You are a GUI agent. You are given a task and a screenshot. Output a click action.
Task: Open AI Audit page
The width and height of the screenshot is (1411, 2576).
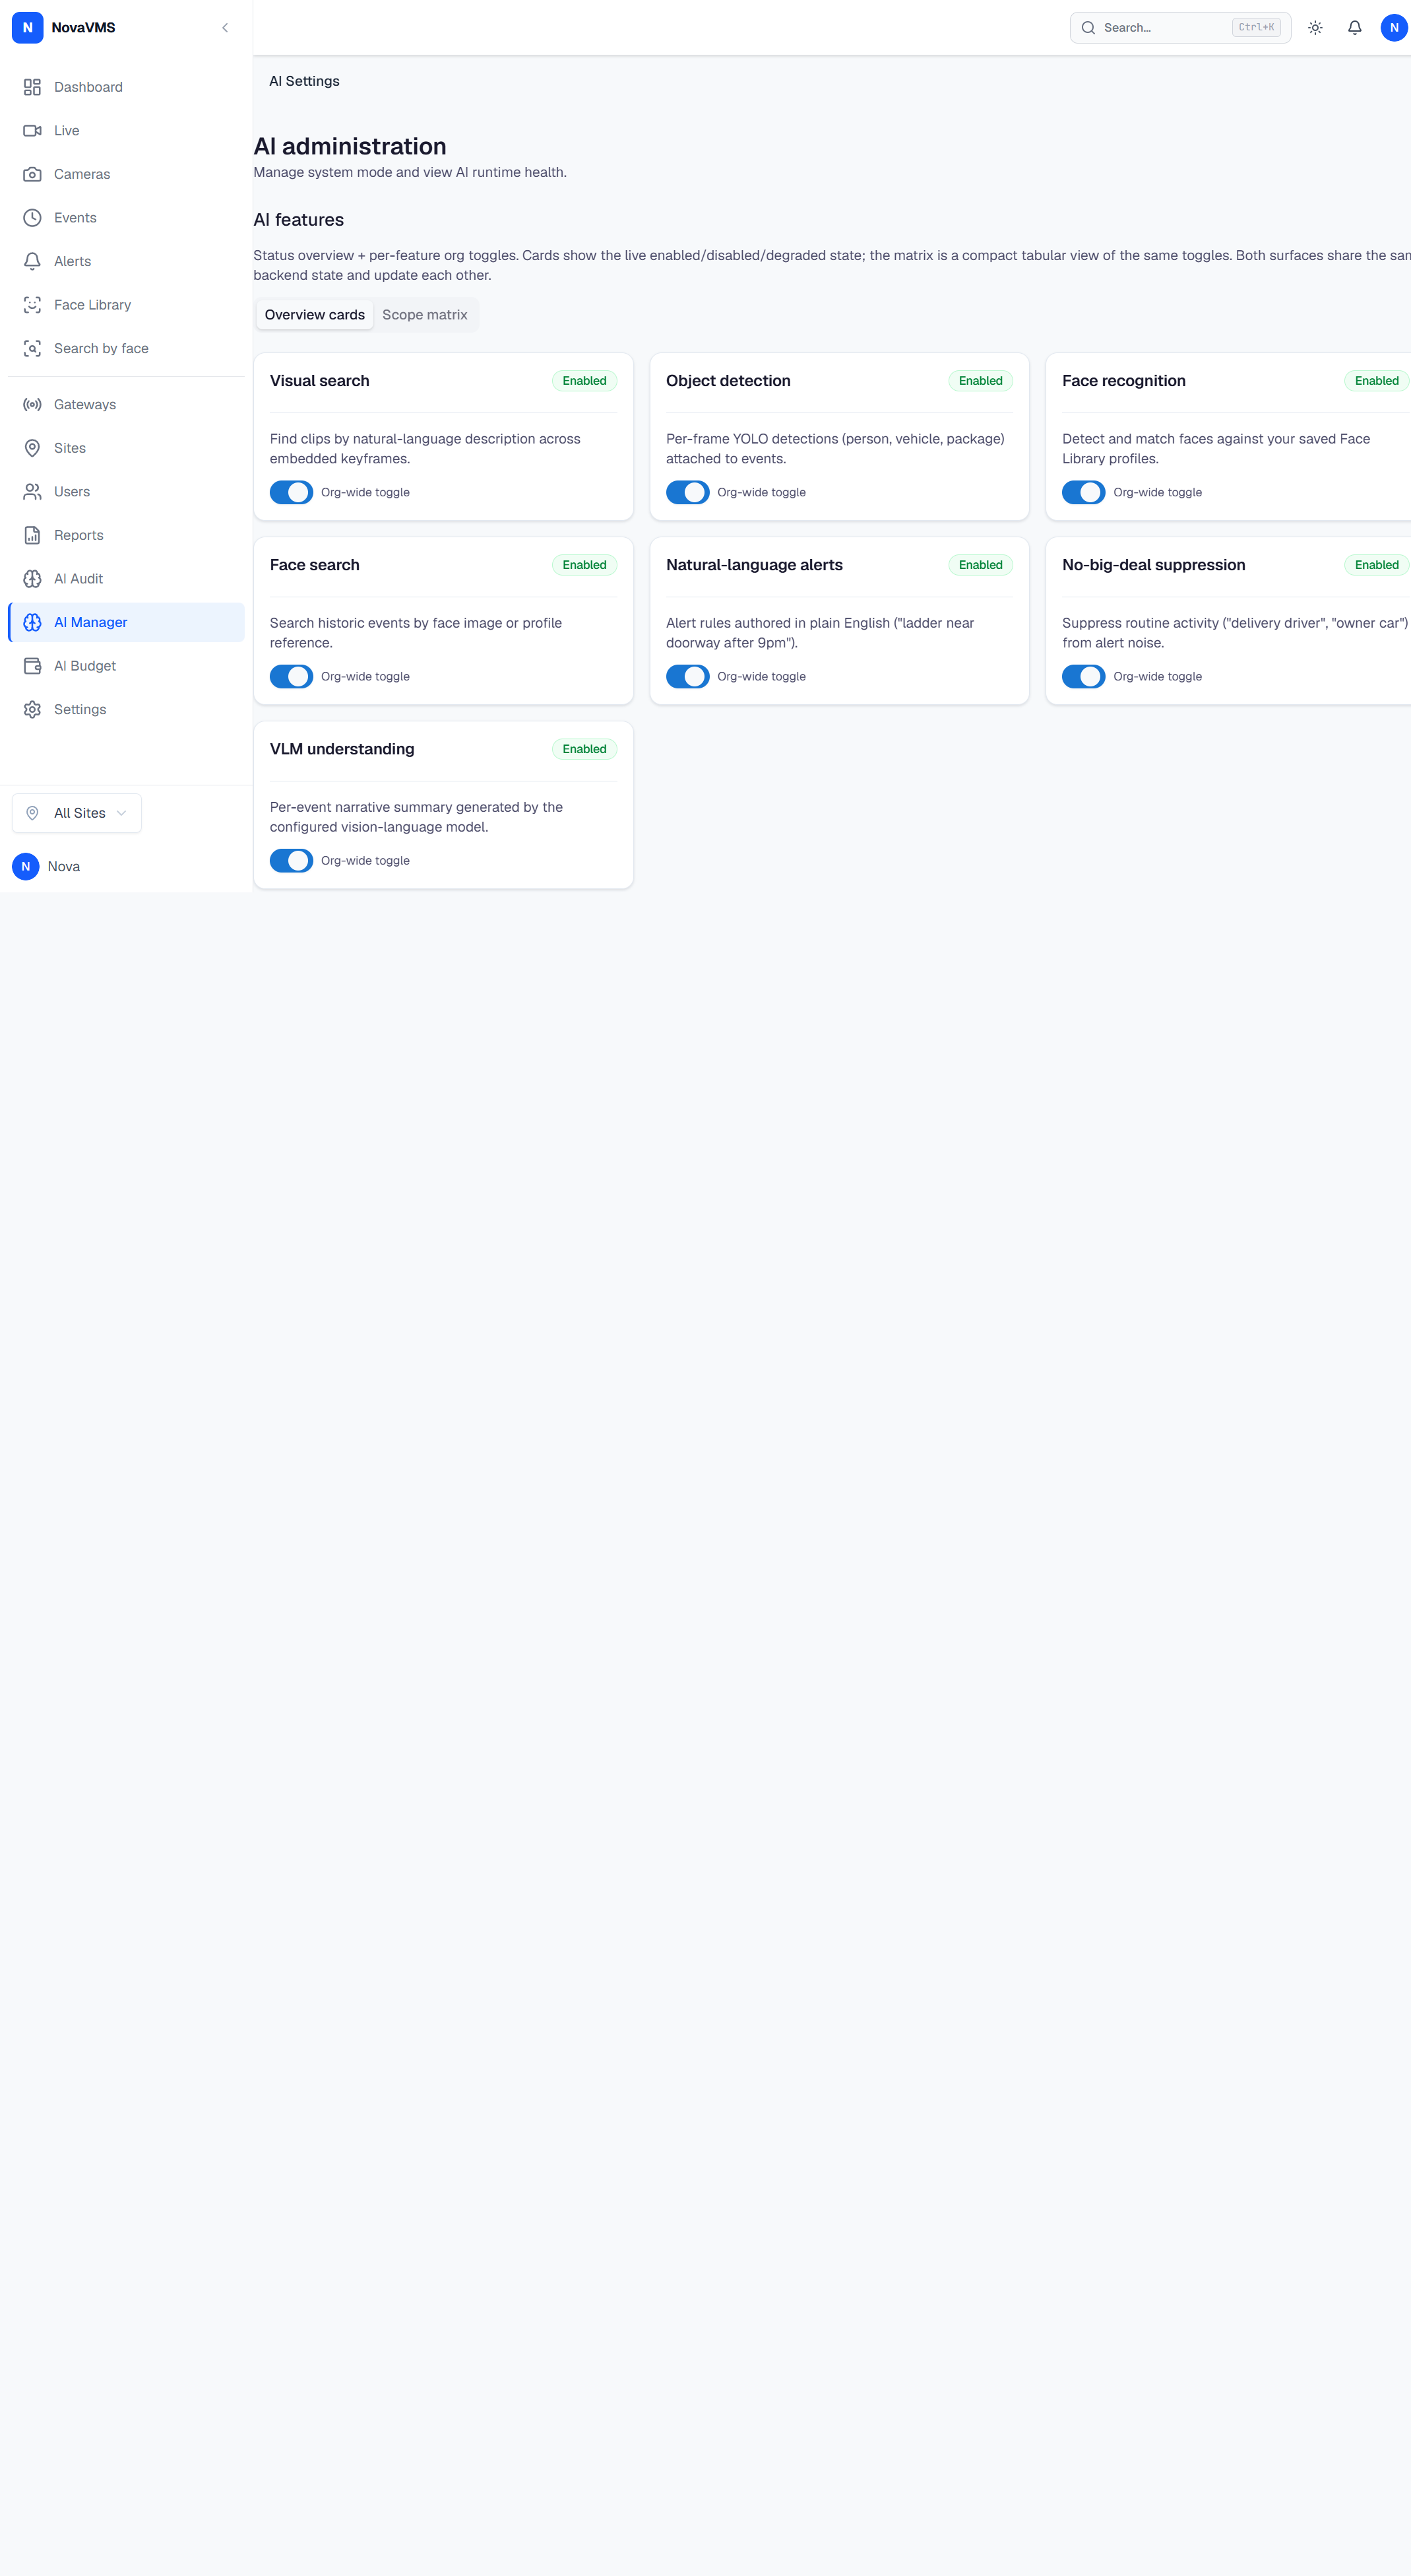click(x=126, y=579)
